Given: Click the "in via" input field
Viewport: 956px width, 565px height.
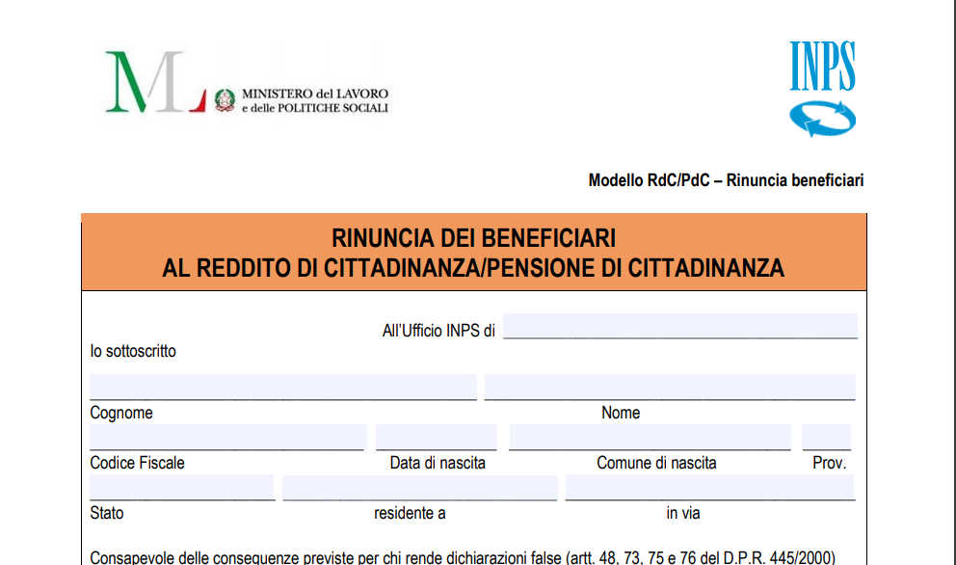Looking at the screenshot, I should click(710, 488).
